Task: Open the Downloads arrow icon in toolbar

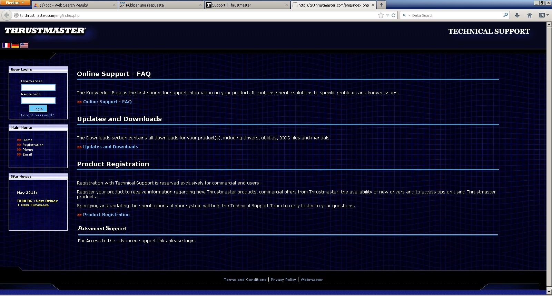Action: click(517, 15)
